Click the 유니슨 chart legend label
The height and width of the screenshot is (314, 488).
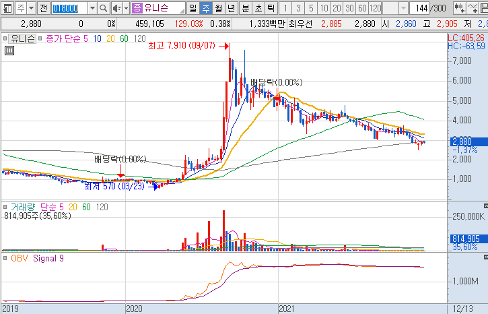pyautogui.click(x=22, y=38)
